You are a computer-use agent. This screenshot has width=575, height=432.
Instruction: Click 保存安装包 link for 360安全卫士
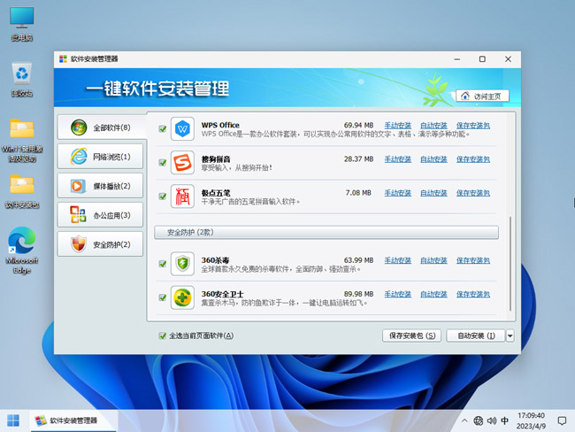tap(473, 295)
